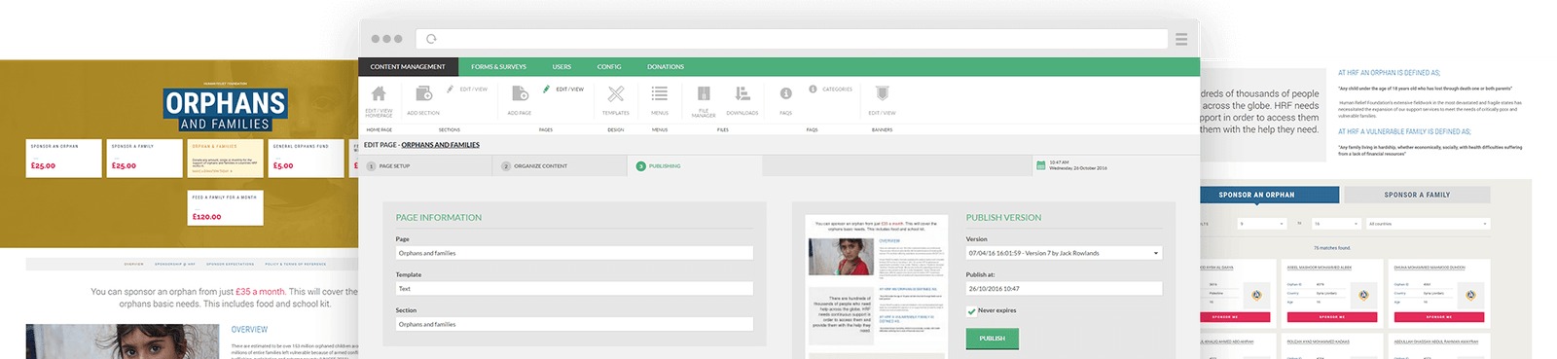This screenshot has height=359, width=1557.
Task: Click the Sponsor an Orphan £25.00 card
Action: point(64,159)
